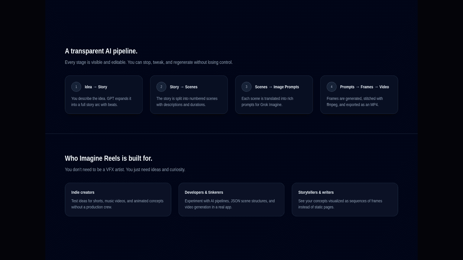This screenshot has height=260, width=463.
Task: Click the Scenes → Image Prompts heading
Action: [x=277, y=87]
